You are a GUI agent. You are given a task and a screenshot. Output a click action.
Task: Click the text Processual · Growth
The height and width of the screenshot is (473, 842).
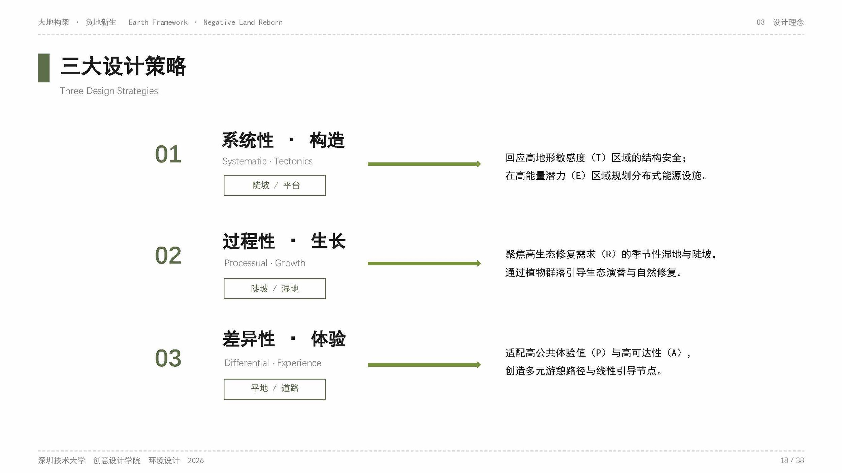(265, 263)
